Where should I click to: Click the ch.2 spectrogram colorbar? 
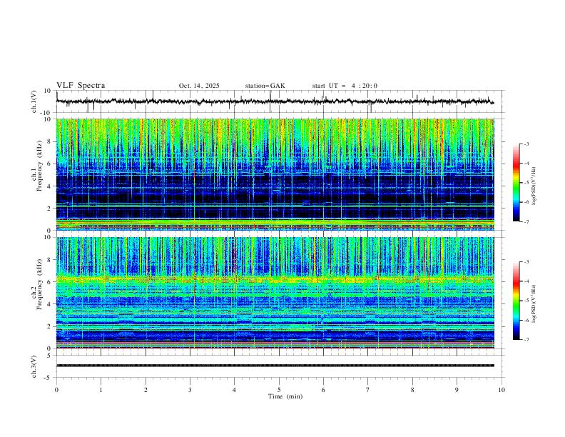tap(516, 301)
